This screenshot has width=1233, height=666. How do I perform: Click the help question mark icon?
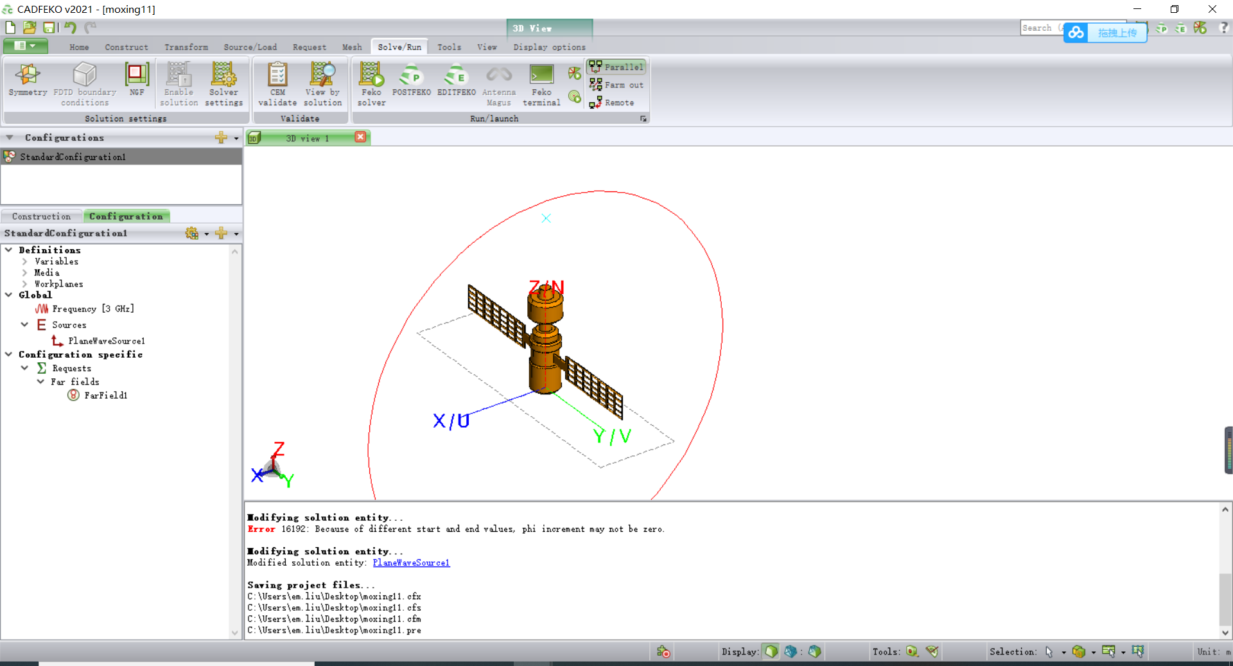click(x=1224, y=28)
